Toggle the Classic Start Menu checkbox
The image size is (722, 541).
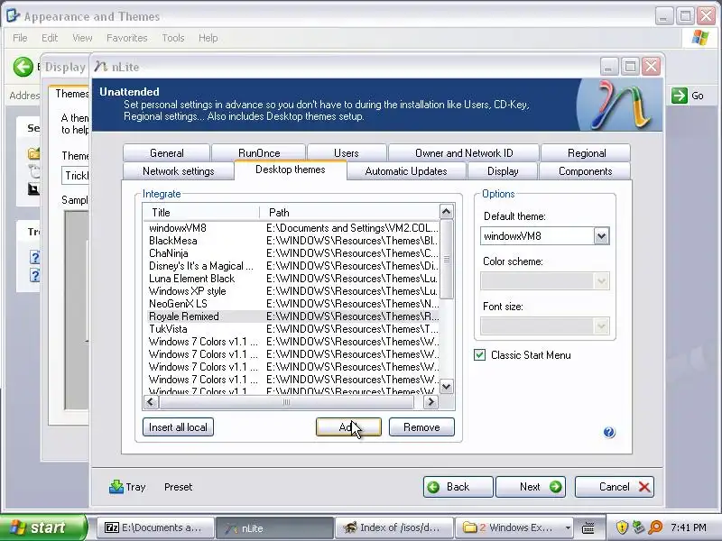[479, 354]
